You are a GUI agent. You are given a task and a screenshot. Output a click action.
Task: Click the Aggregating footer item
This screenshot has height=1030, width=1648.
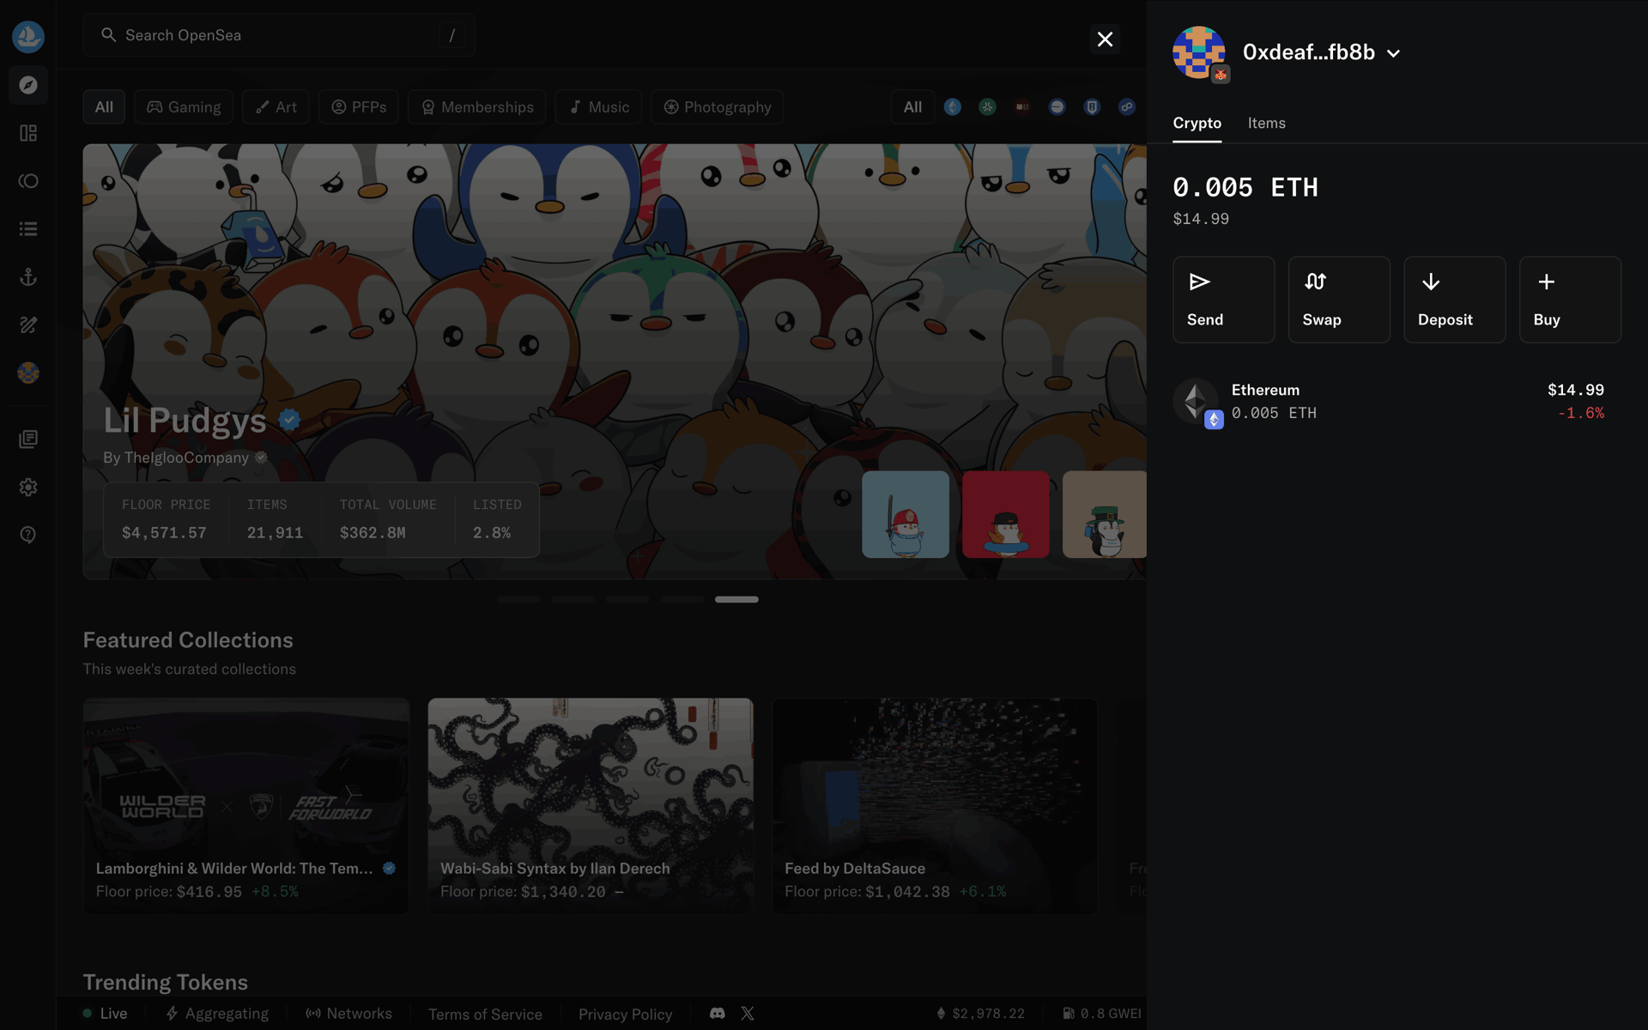[x=217, y=1014]
